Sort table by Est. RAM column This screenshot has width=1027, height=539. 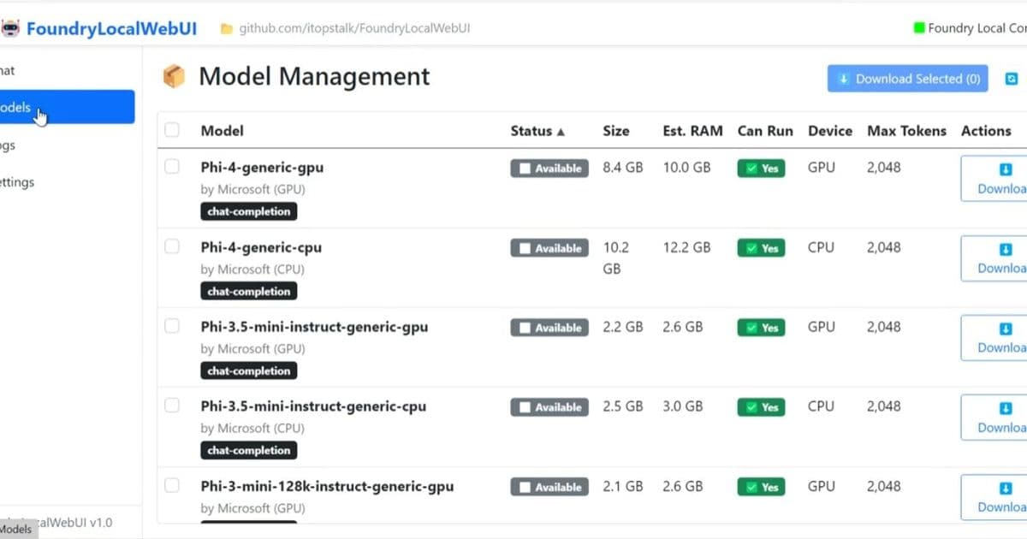coord(692,131)
